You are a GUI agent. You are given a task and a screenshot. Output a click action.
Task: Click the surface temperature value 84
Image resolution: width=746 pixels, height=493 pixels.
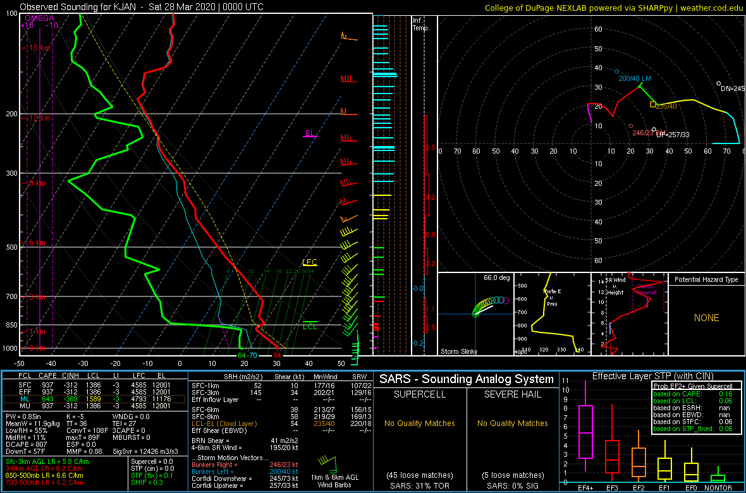point(278,355)
